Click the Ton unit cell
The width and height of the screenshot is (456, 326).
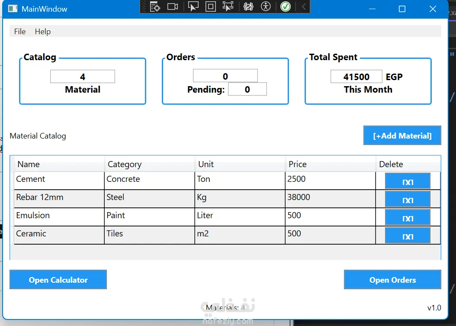pyautogui.click(x=240, y=181)
